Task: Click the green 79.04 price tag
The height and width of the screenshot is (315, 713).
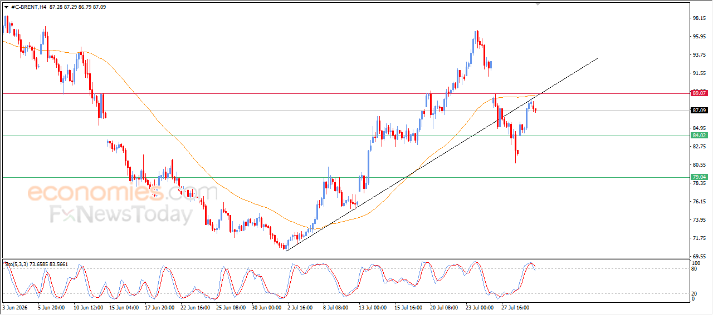Action: [699, 177]
